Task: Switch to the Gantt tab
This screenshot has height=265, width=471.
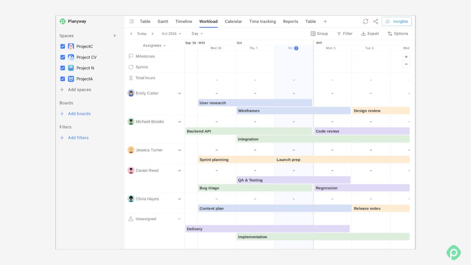Action: coord(163,22)
